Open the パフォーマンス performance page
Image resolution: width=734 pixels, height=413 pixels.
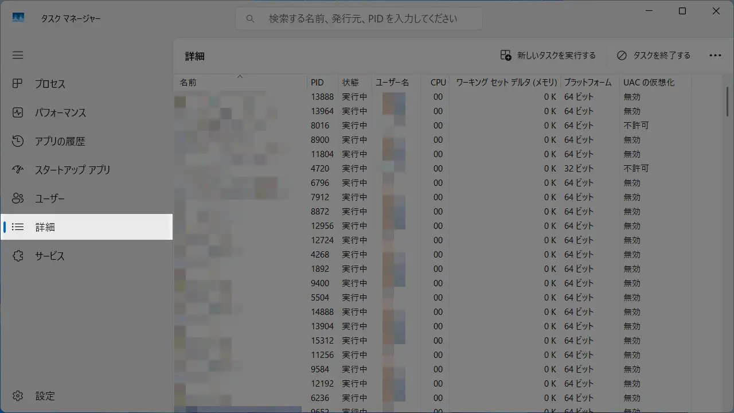click(60, 112)
